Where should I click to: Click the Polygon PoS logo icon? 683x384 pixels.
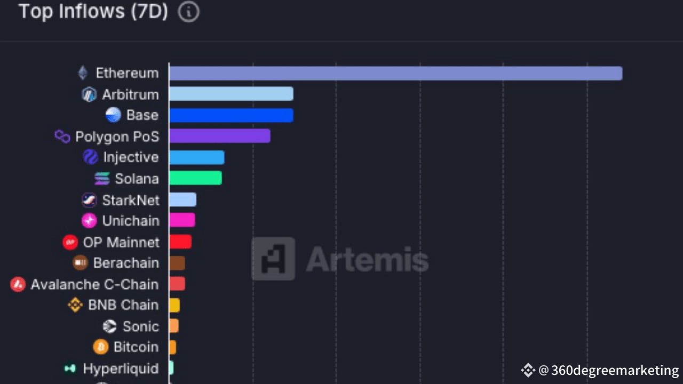point(62,137)
